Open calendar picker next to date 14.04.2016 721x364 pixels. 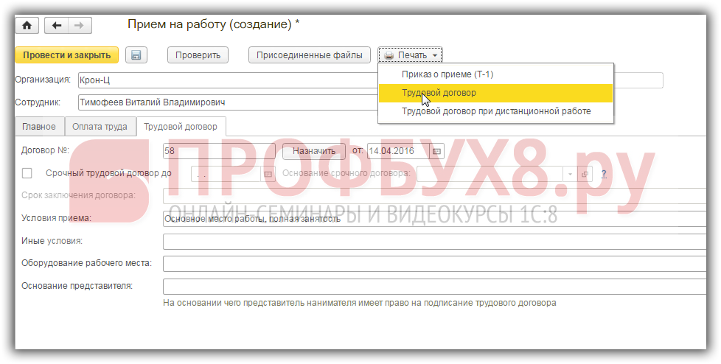(437, 151)
